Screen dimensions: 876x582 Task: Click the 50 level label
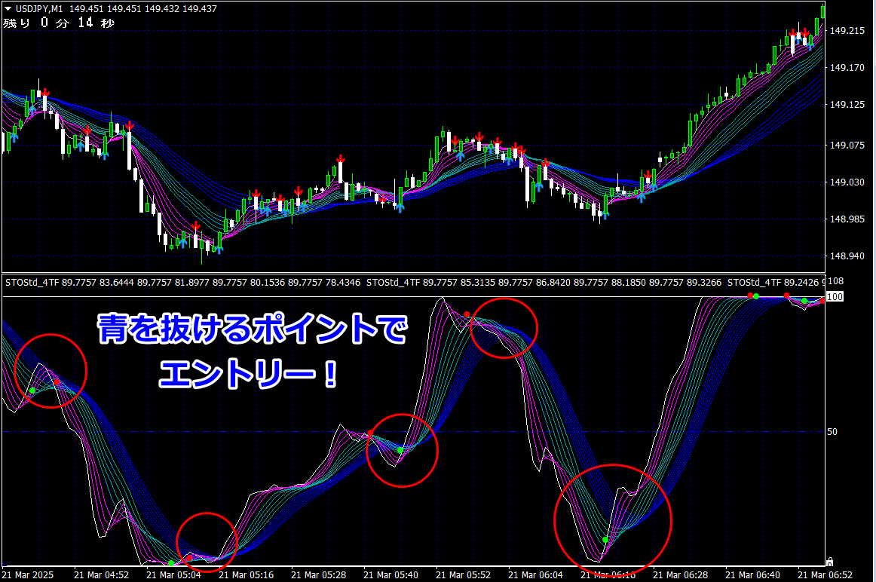coord(832,432)
